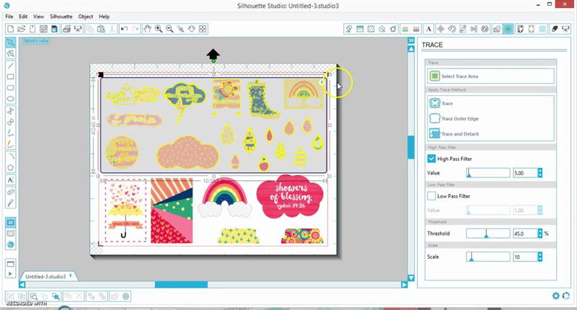577x310 pixels.
Task: Click the highlighted Trace panel icon in toolbar
Action: coord(508,29)
